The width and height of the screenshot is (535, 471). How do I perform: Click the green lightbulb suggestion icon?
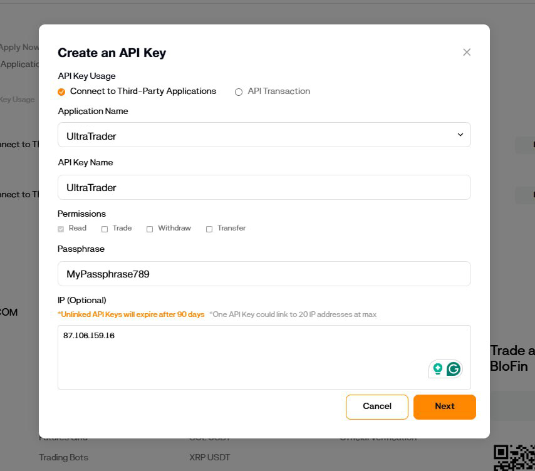coord(438,369)
